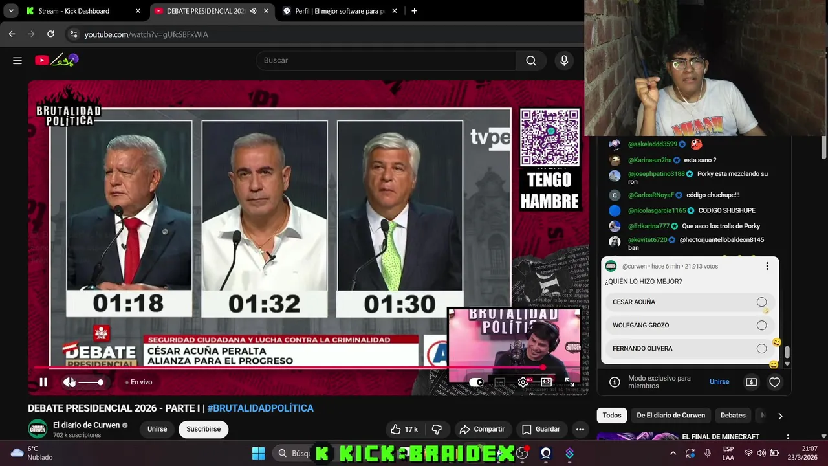Image resolution: width=828 pixels, height=466 pixels.
Task: Switch to DEBATE PRESIDENCIAL 2026 browser tab
Action: [206, 11]
